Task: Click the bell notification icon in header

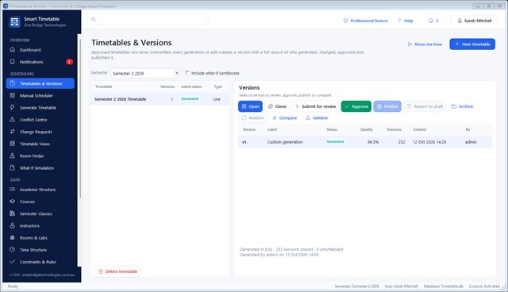Action: (x=431, y=21)
